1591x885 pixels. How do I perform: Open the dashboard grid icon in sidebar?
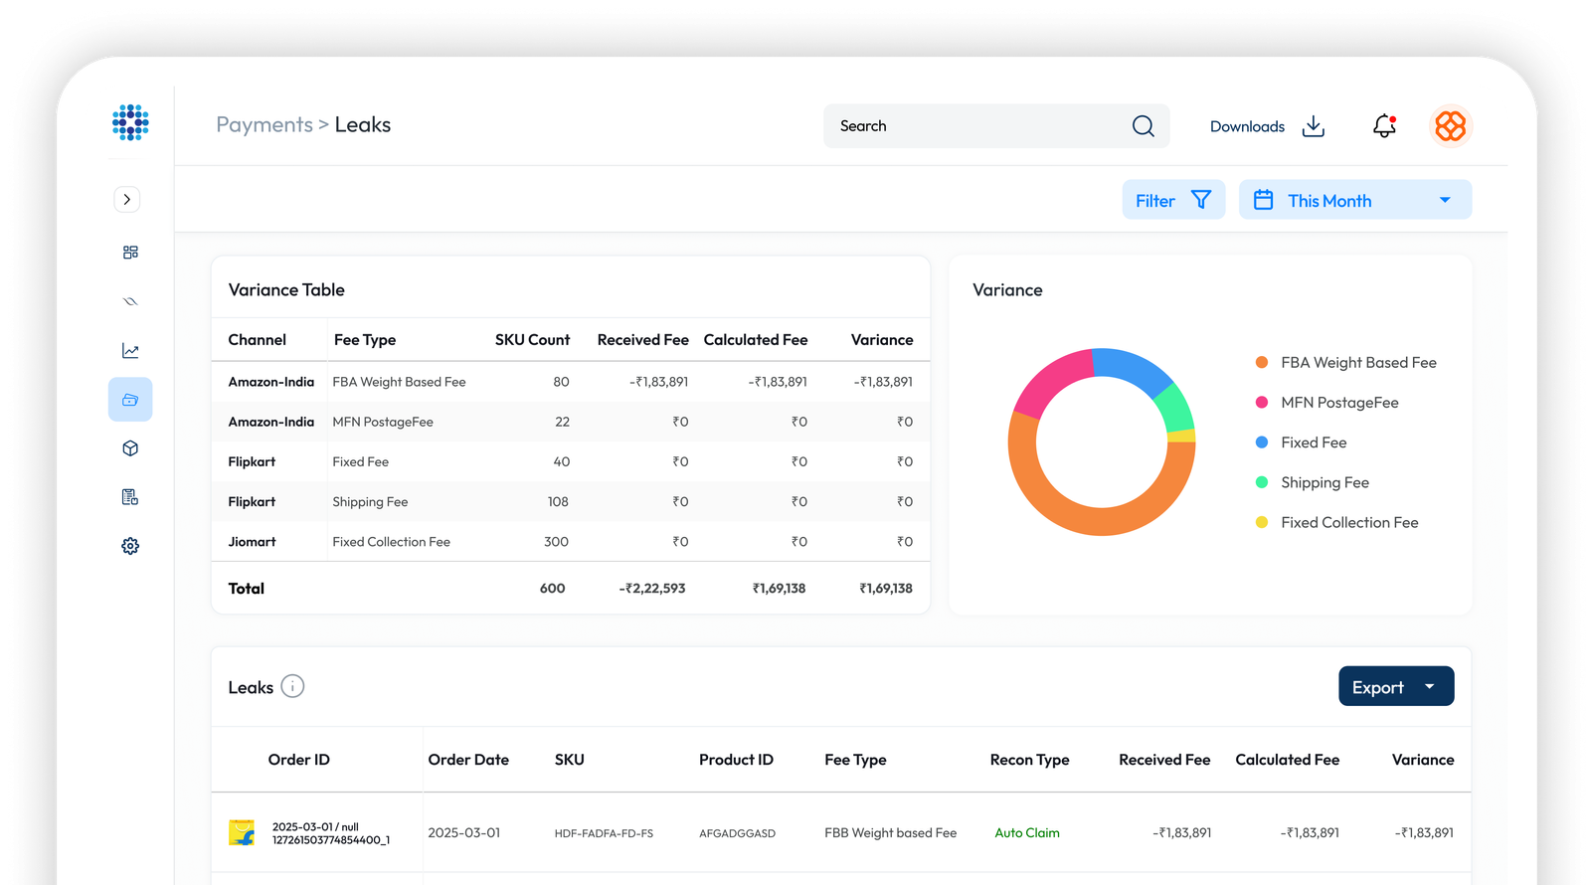[130, 253]
